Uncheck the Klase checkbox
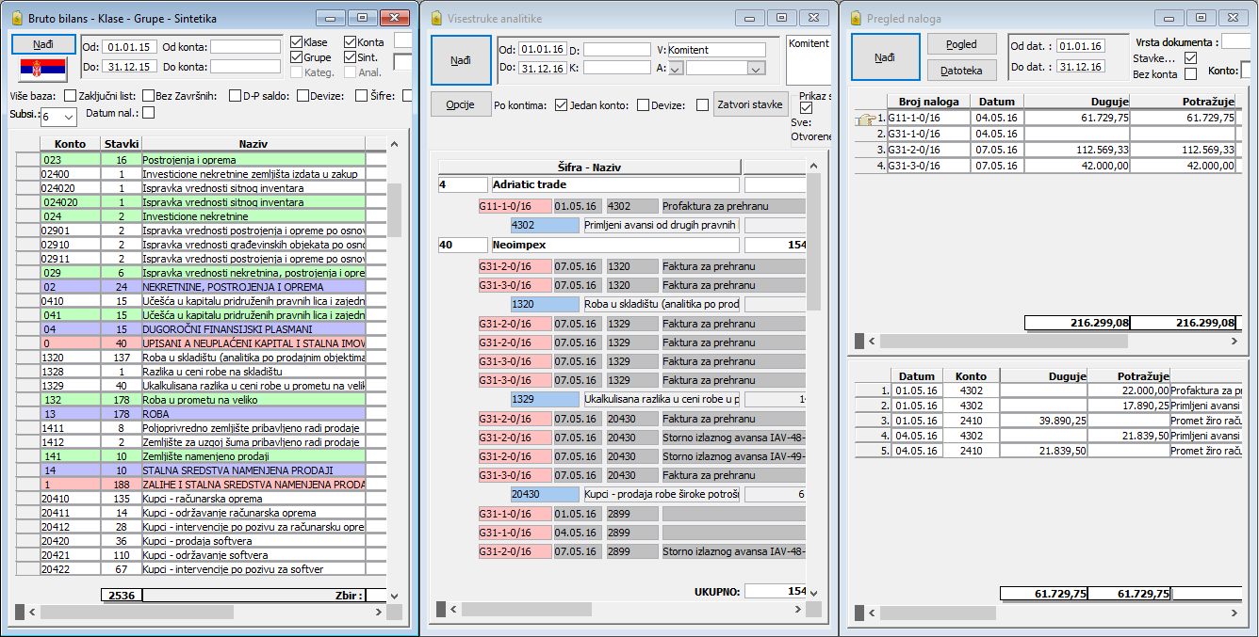The image size is (1259, 637). [x=297, y=42]
